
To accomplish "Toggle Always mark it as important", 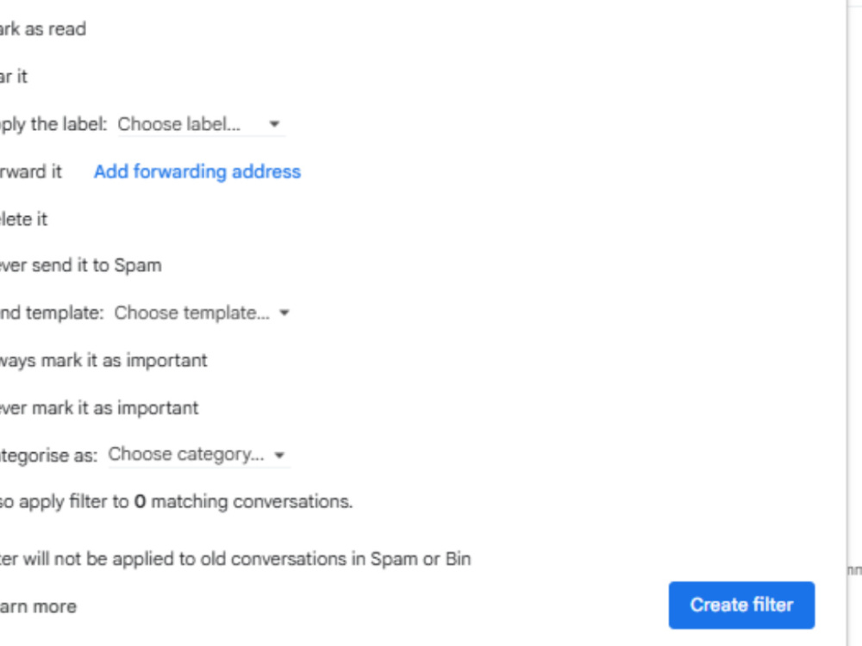I will [x=103, y=360].
